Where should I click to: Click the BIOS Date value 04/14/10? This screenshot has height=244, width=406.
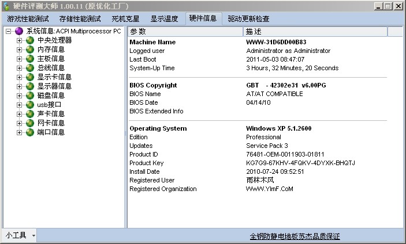[258, 102]
